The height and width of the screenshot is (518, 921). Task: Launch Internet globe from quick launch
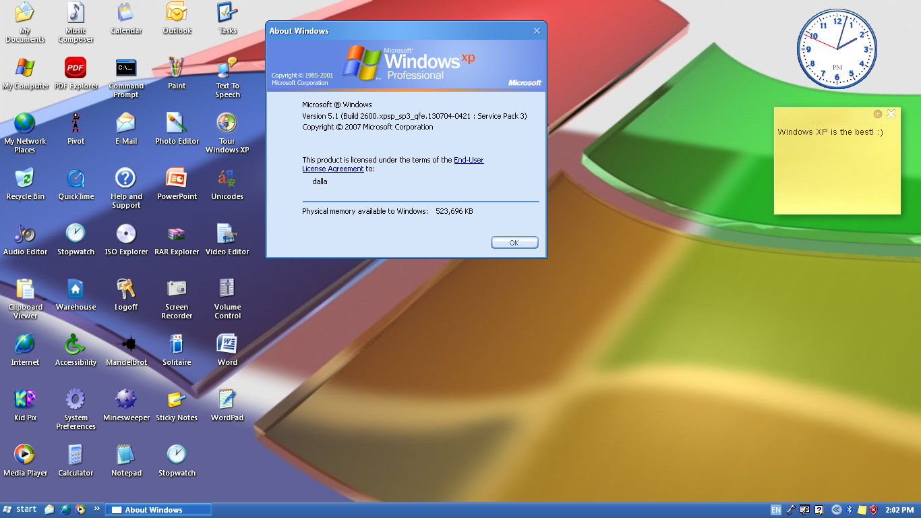[65, 509]
